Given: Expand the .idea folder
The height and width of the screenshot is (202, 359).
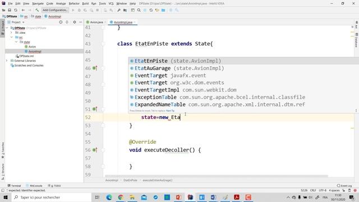Looking at the screenshot, I should coord(11,33).
